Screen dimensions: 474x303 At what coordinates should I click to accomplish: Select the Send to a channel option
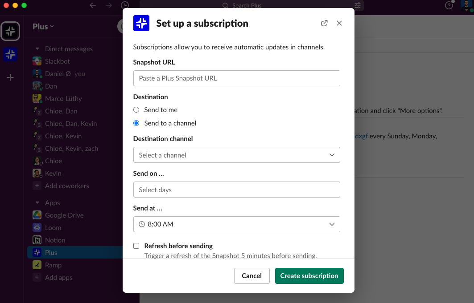point(136,123)
